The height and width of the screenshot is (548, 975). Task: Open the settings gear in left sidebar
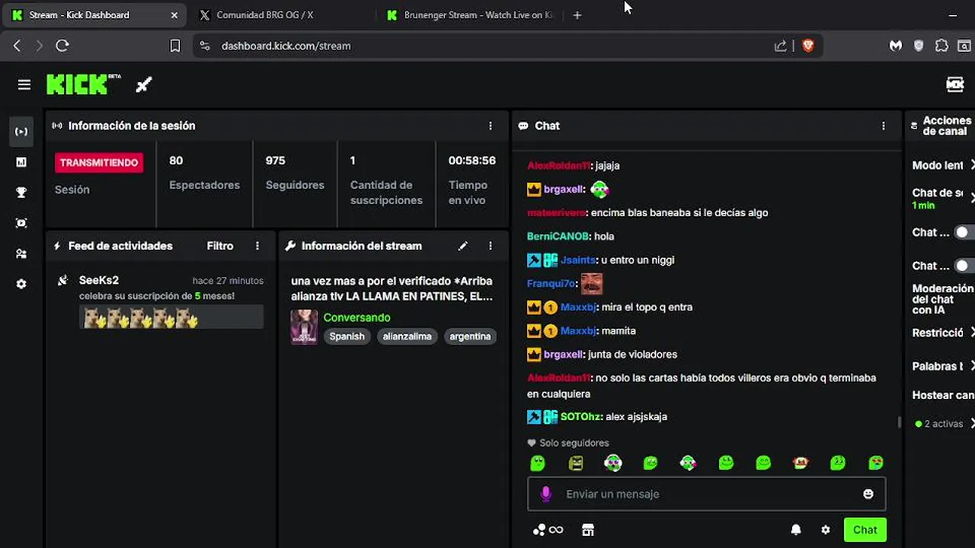21,284
